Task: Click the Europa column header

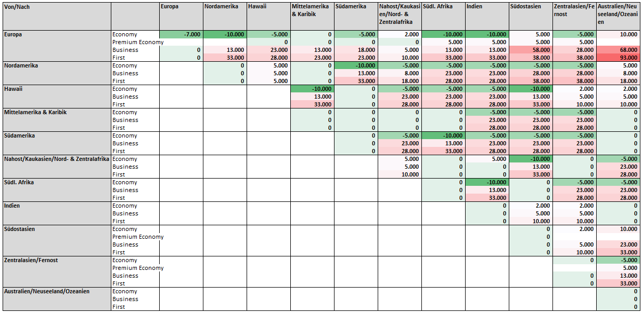Action: [x=181, y=16]
